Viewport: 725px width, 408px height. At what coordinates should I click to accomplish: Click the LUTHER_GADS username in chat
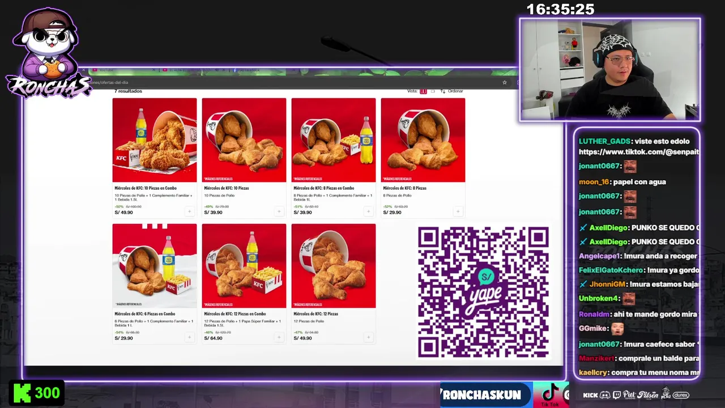[x=604, y=141]
